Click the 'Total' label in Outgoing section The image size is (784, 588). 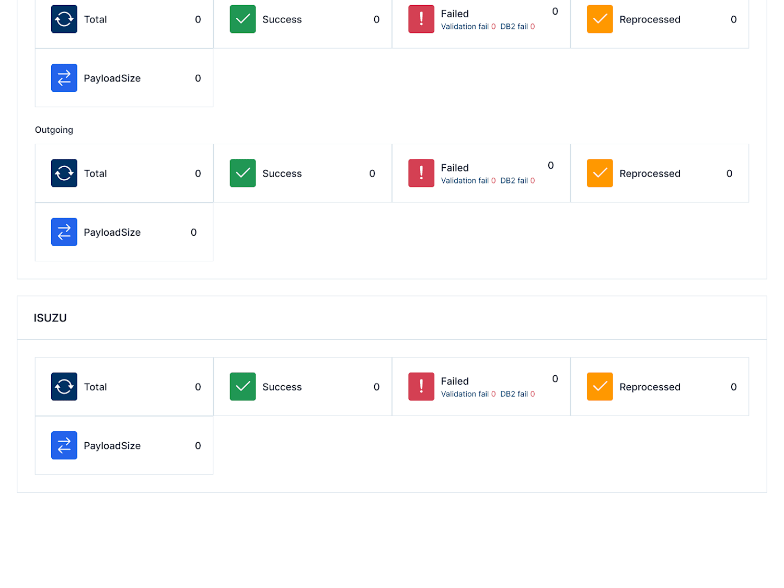(x=95, y=174)
